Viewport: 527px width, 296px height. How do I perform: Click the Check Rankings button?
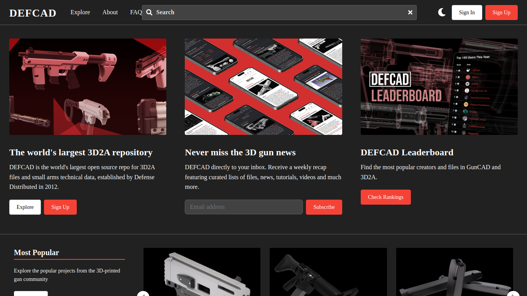tap(386, 197)
